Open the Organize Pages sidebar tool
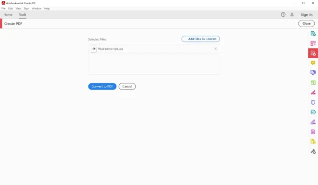Screen dimensions: 318x185 (313, 82)
